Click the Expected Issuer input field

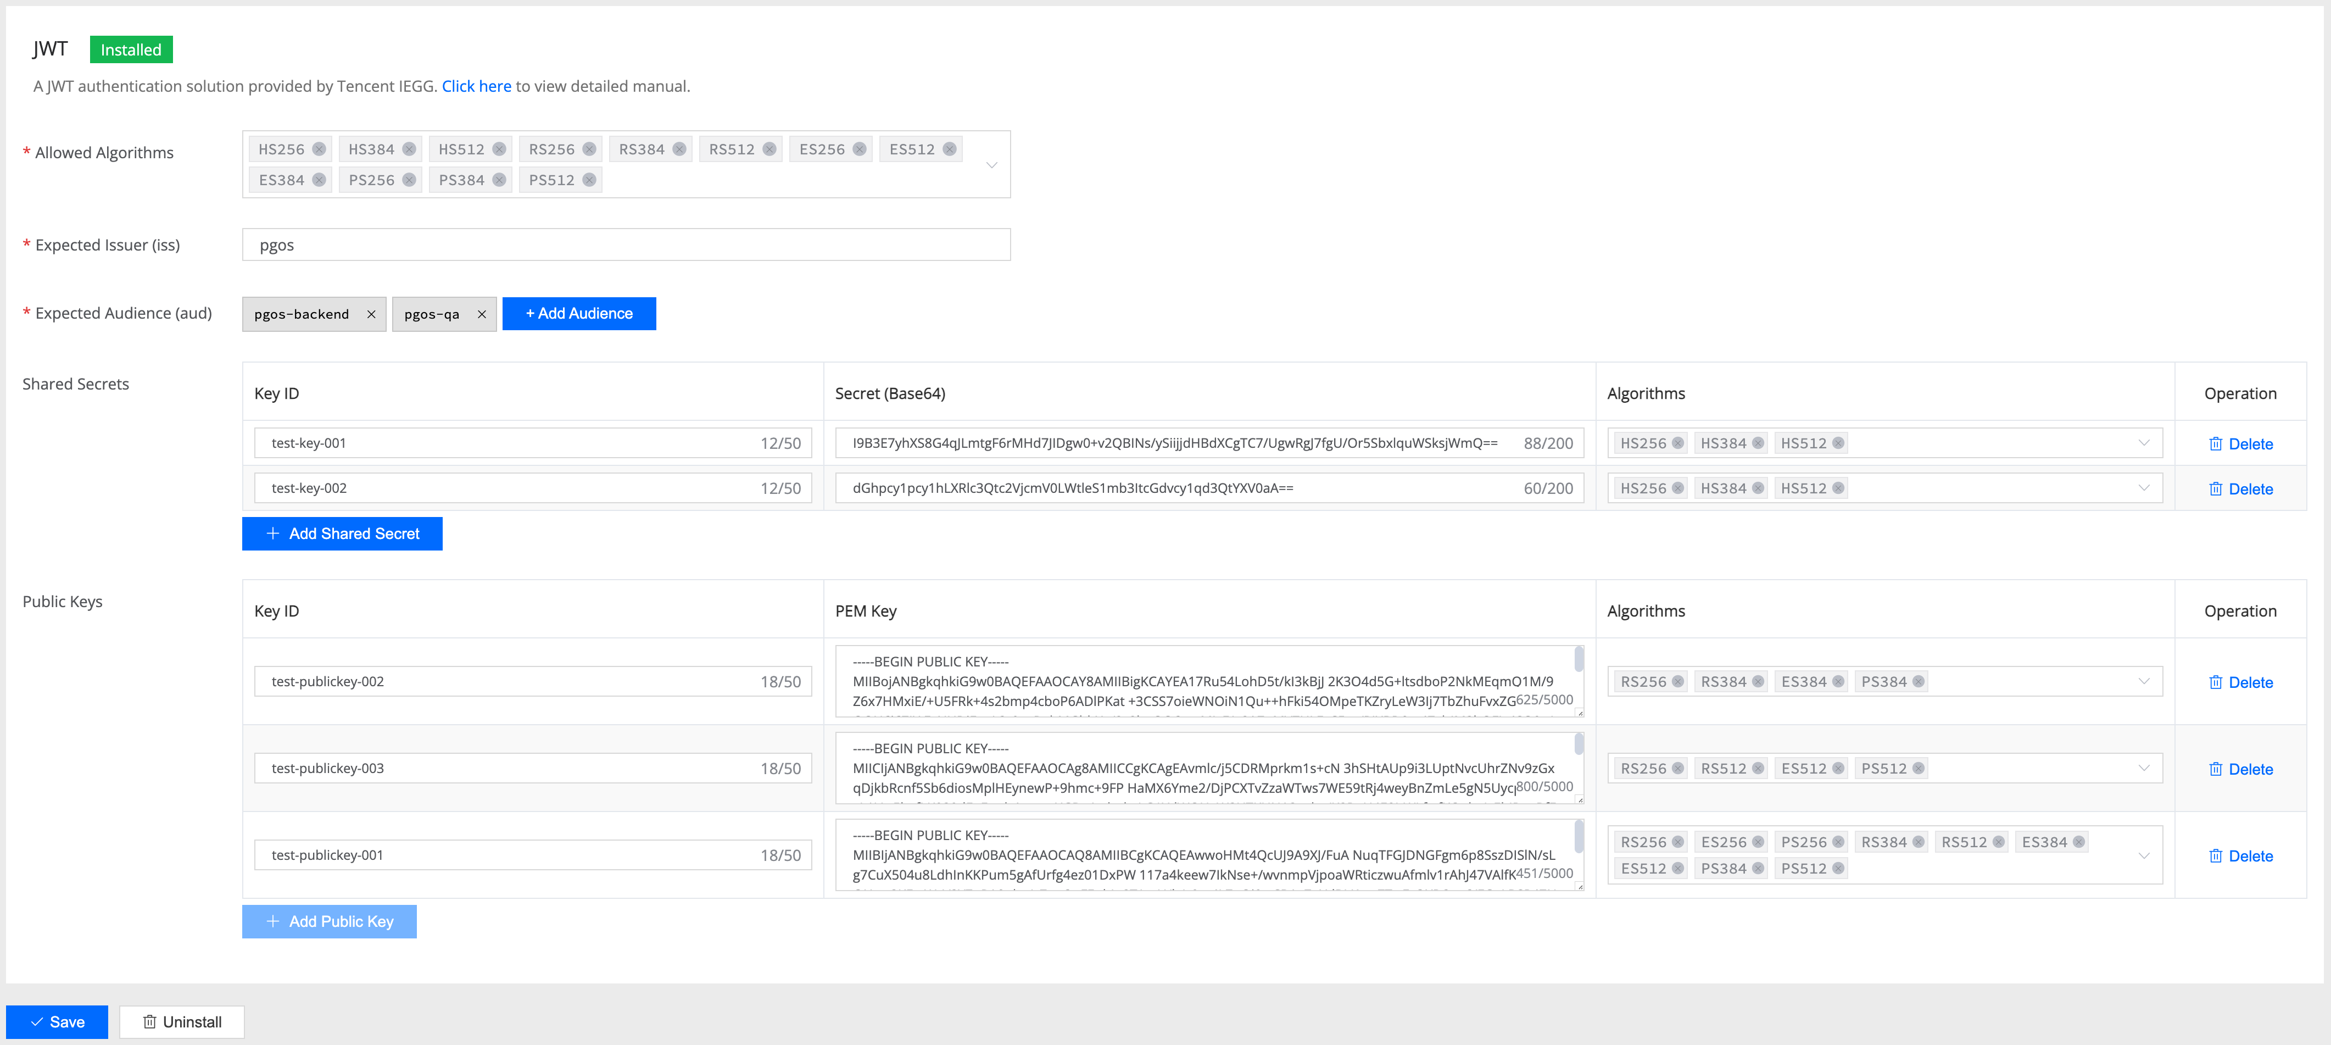[x=625, y=246]
